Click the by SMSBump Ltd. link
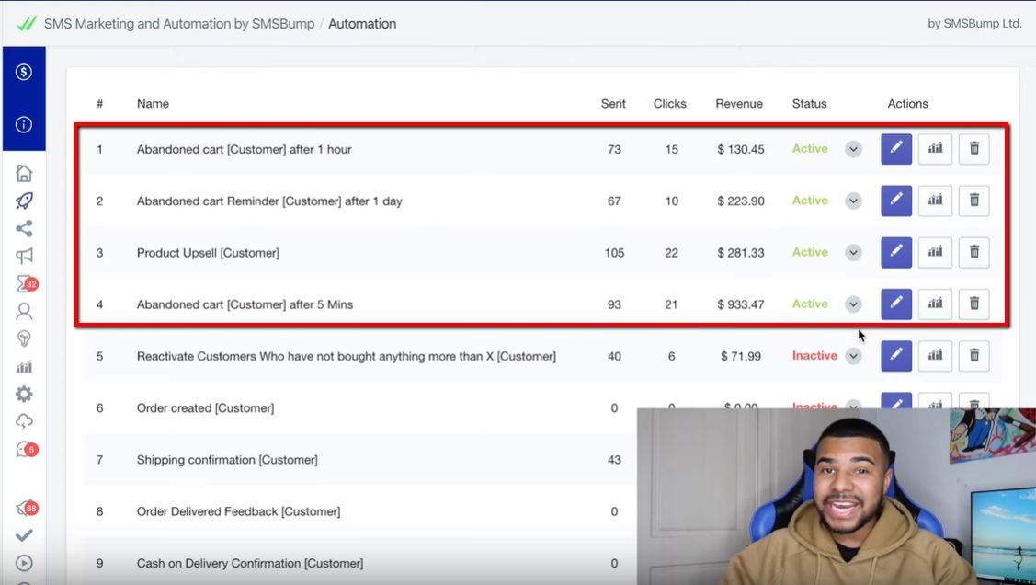 point(974,24)
